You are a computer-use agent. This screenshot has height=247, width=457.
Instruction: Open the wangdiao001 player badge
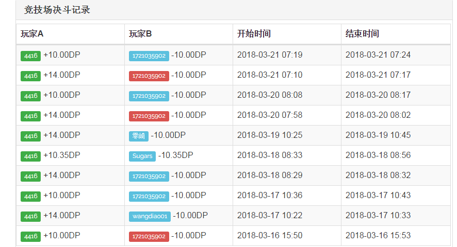tap(149, 216)
